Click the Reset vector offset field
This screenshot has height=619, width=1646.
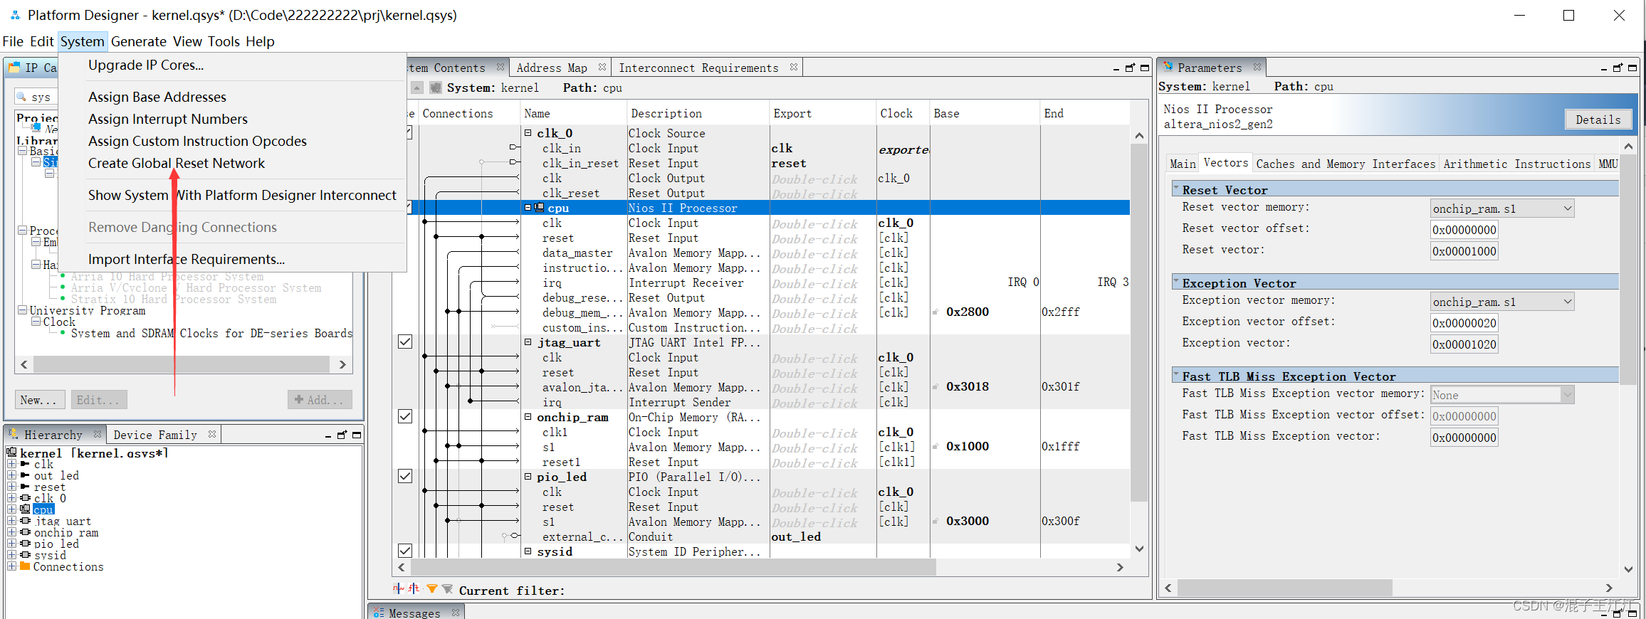pyautogui.click(x=1464, y=230)
